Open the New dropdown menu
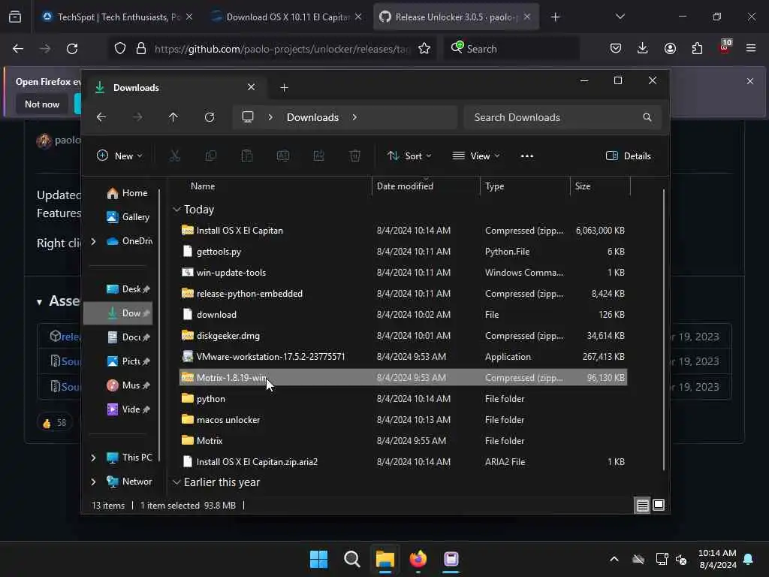This screenshot has width=769, height=577. click(119, 156)
